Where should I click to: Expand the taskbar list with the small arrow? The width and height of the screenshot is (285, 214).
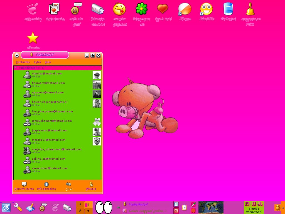(x=118, y=207)
